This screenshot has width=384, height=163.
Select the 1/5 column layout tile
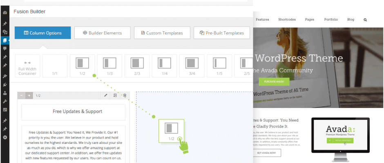(x=219, y=66)
